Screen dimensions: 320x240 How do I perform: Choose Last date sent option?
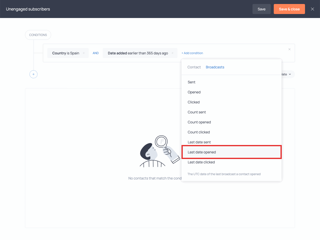[199, 142]
